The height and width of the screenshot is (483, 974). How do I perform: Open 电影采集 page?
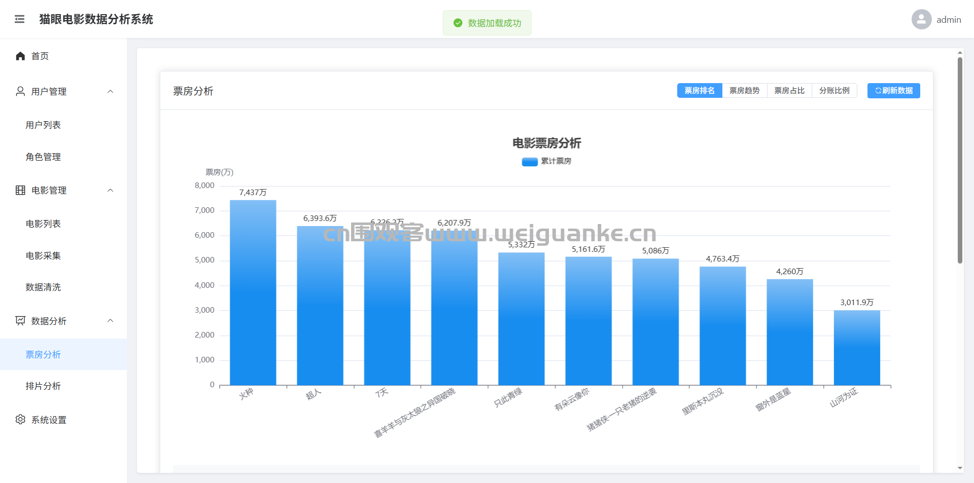coord(63,255)
